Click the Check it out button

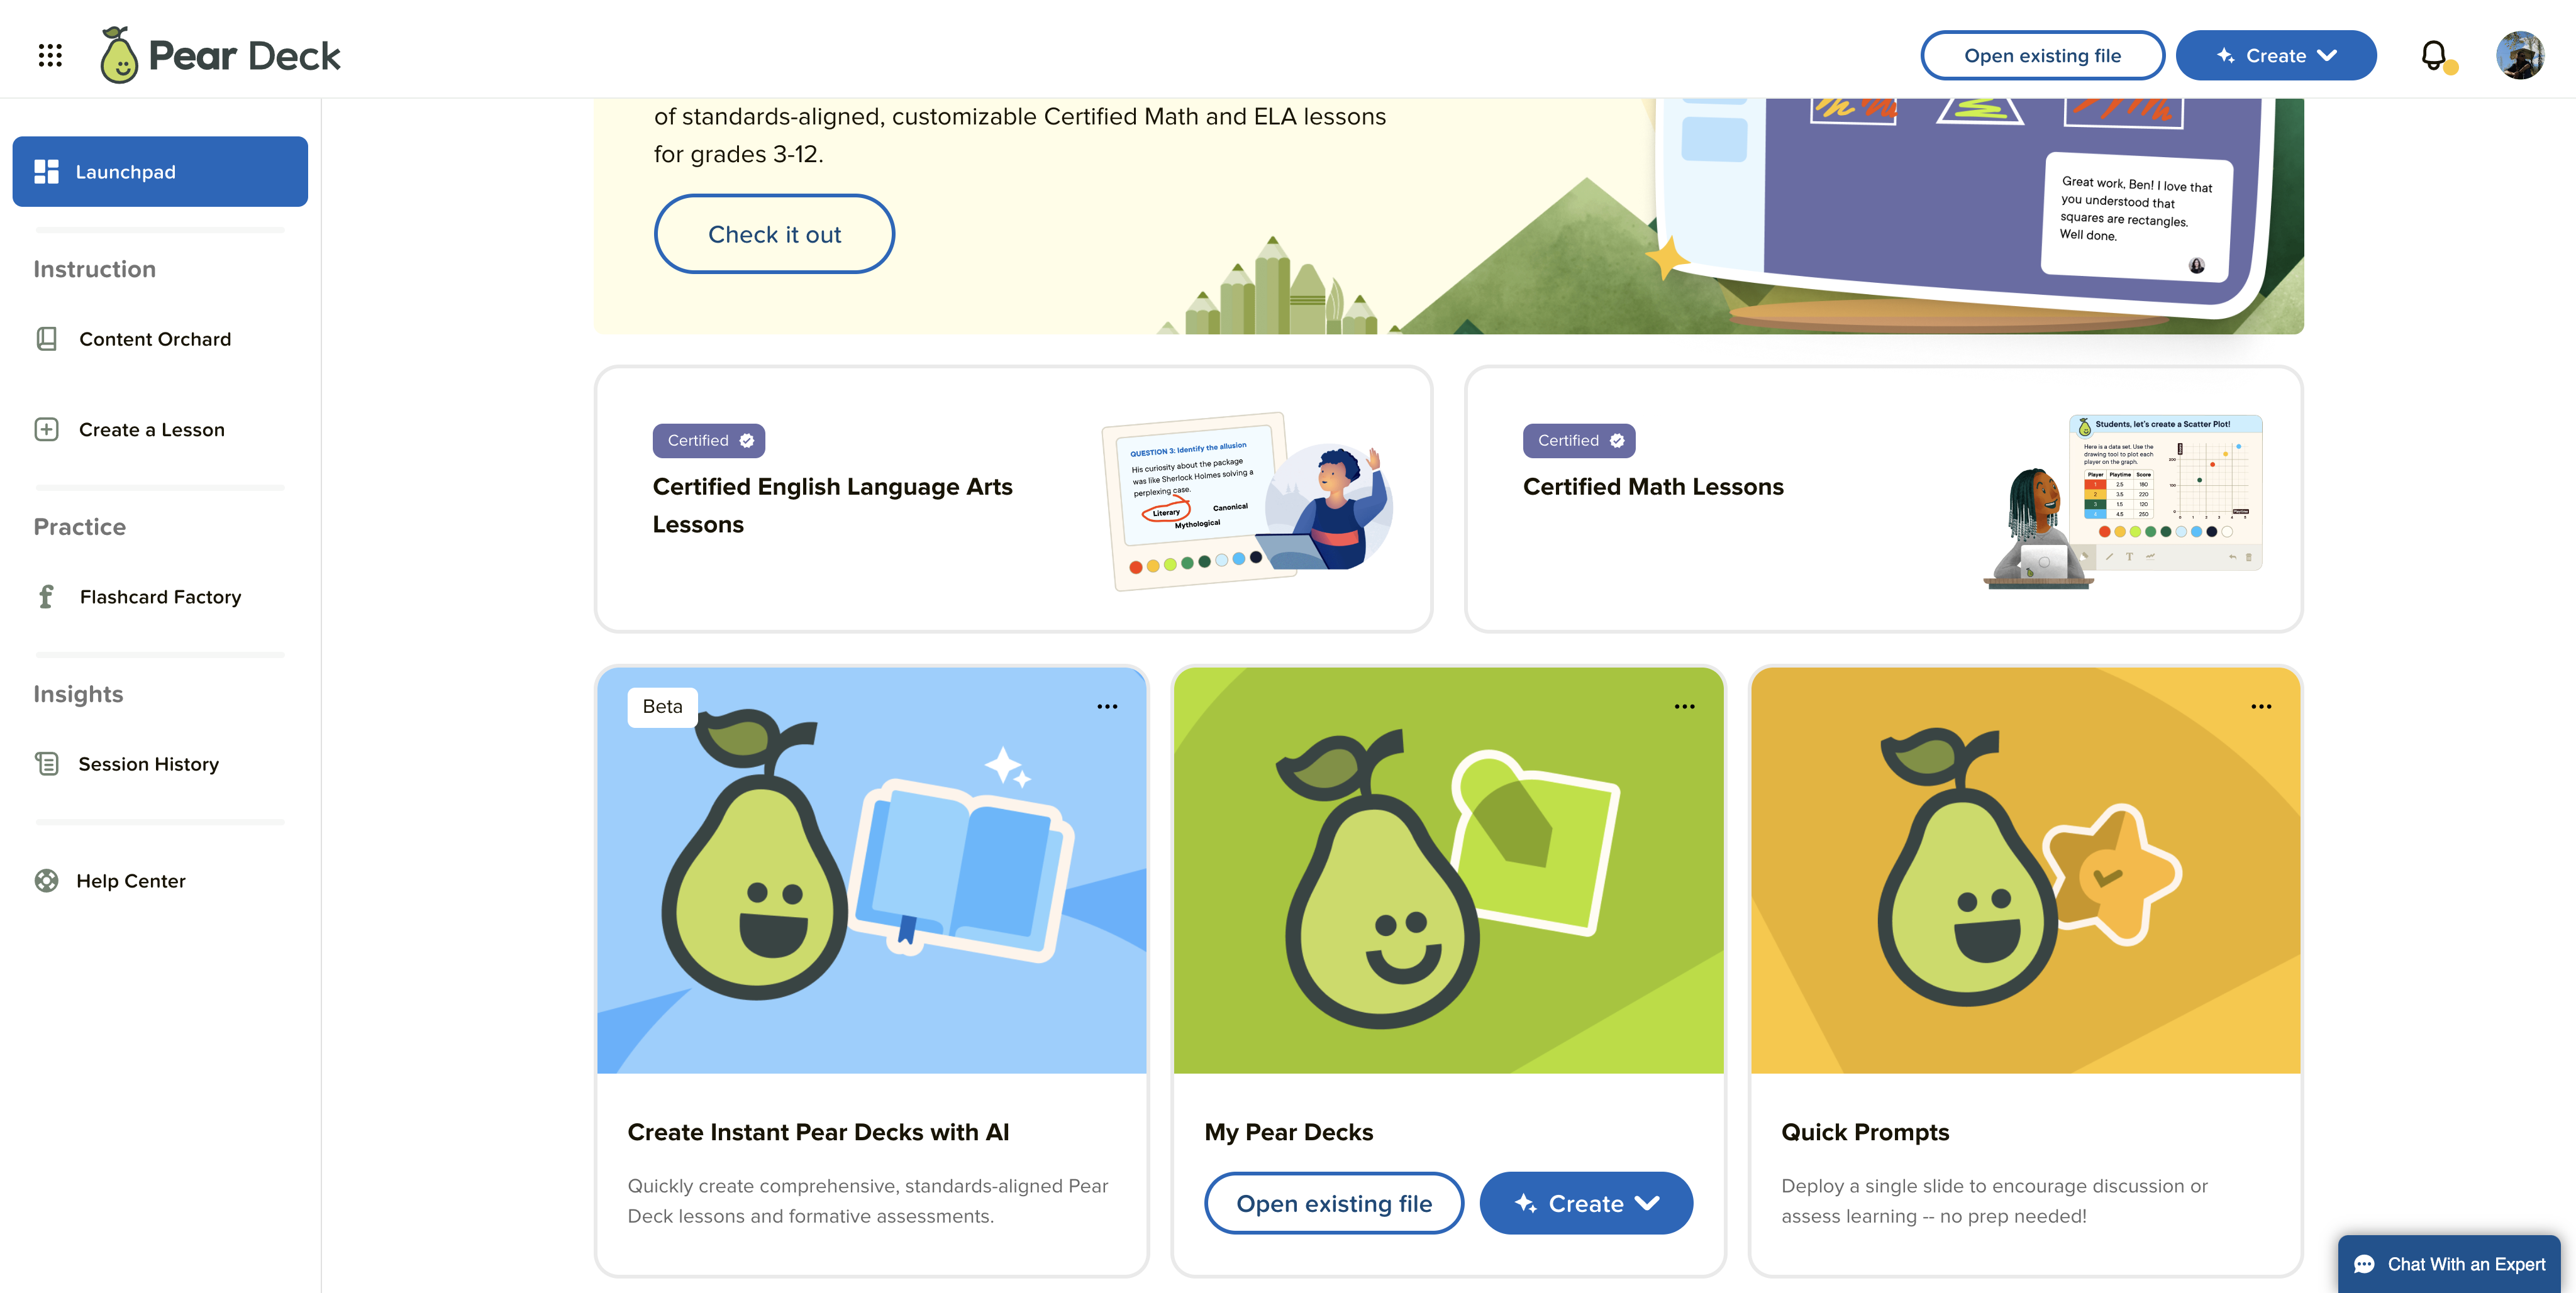(x=774, y=233)
